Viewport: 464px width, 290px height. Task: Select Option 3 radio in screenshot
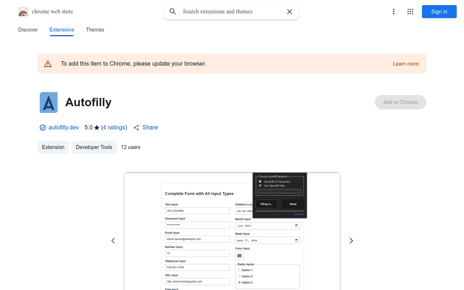(239, 282)
